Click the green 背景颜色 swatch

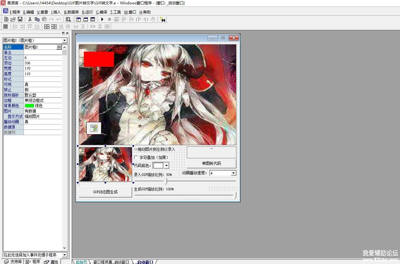pos(29,106)
